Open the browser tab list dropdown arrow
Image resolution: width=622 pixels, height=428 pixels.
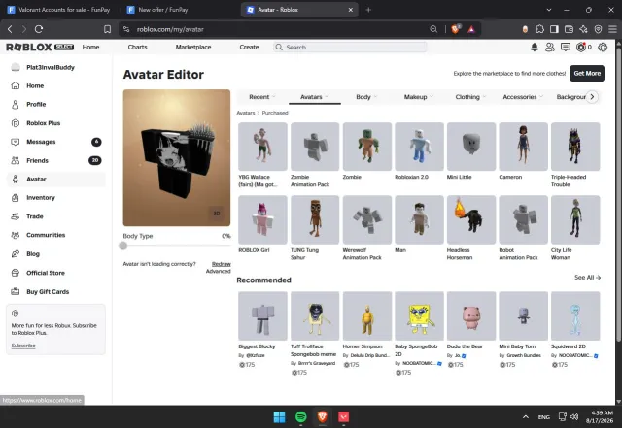tap(549, 10)
